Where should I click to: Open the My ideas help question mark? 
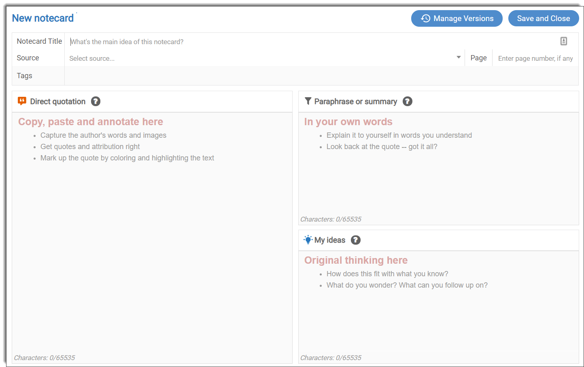[x=355, y=240]
